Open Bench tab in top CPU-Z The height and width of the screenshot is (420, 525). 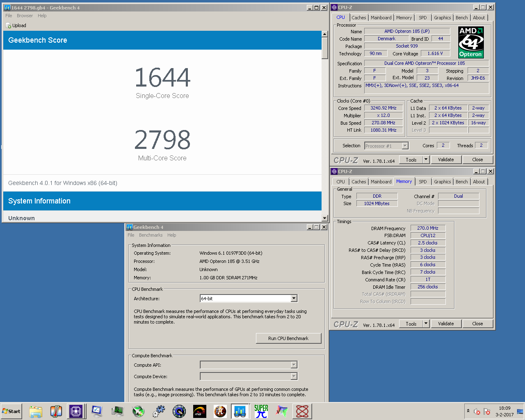pos(462,18)
